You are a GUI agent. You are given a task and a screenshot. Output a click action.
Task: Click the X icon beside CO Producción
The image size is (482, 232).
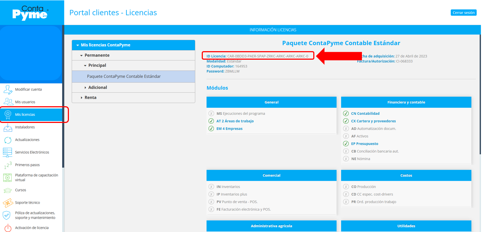point(346,187)
